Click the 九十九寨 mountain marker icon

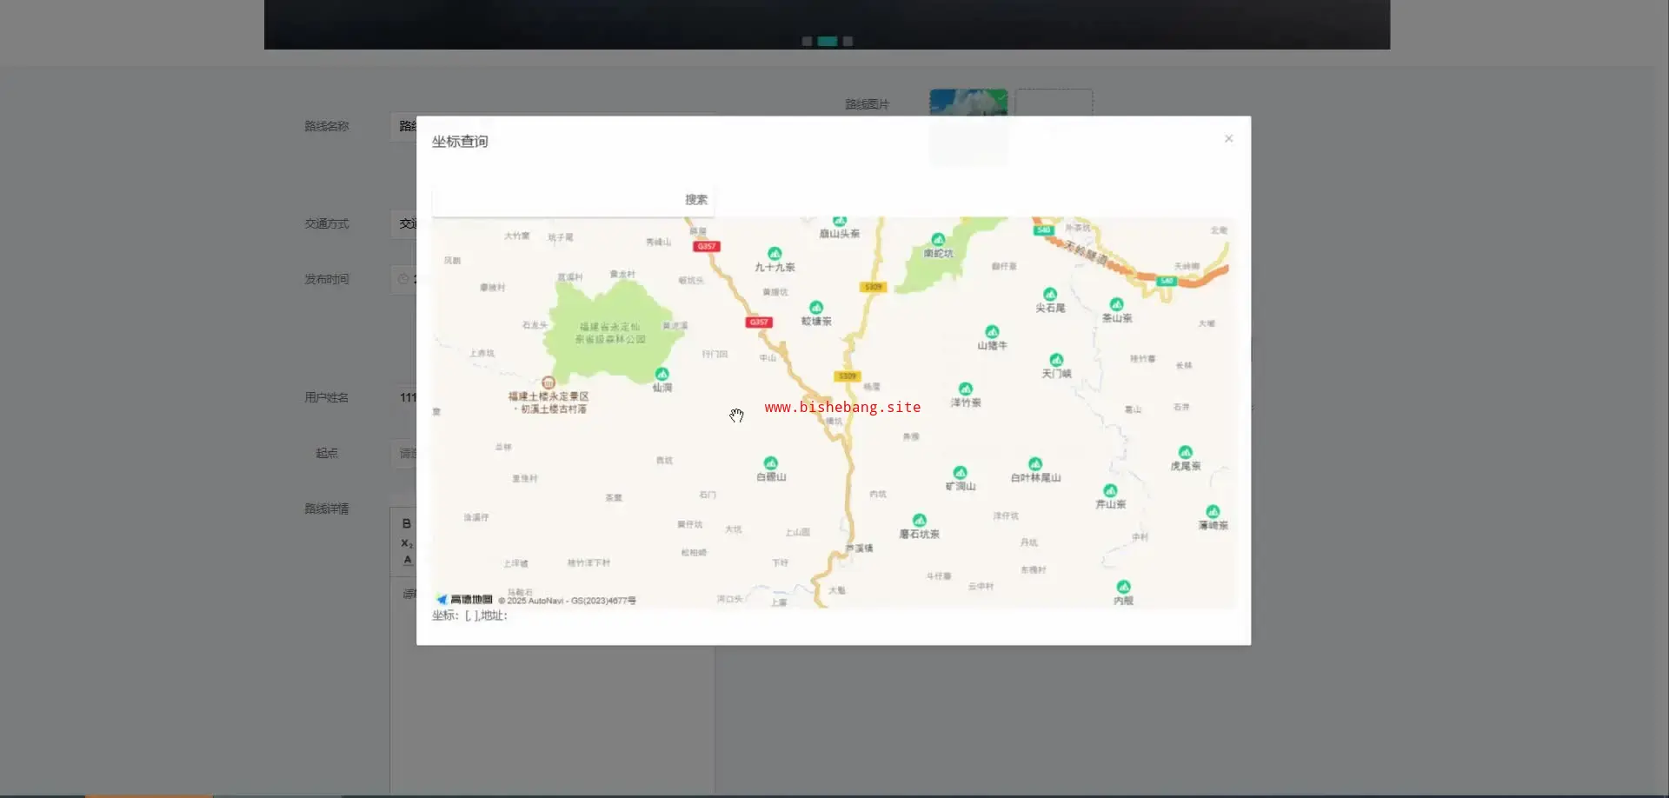point(775,254)
